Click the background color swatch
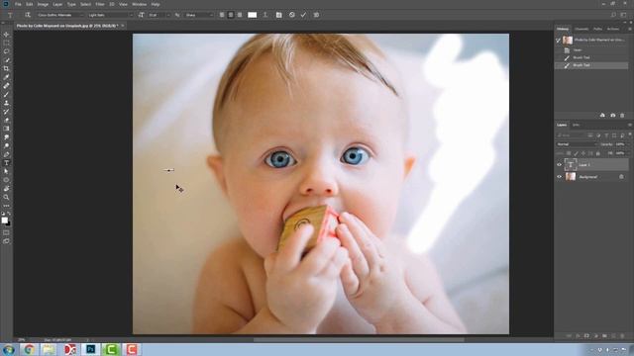 (9, 223)
